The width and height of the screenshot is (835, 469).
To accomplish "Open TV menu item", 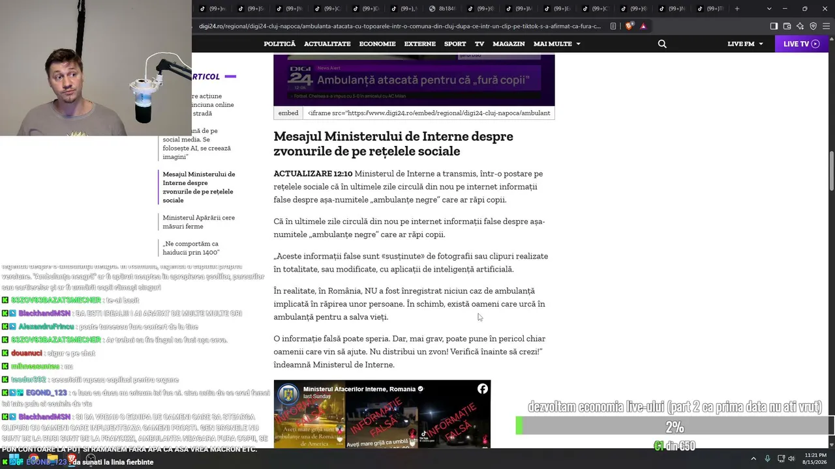I will click(479, 44).
